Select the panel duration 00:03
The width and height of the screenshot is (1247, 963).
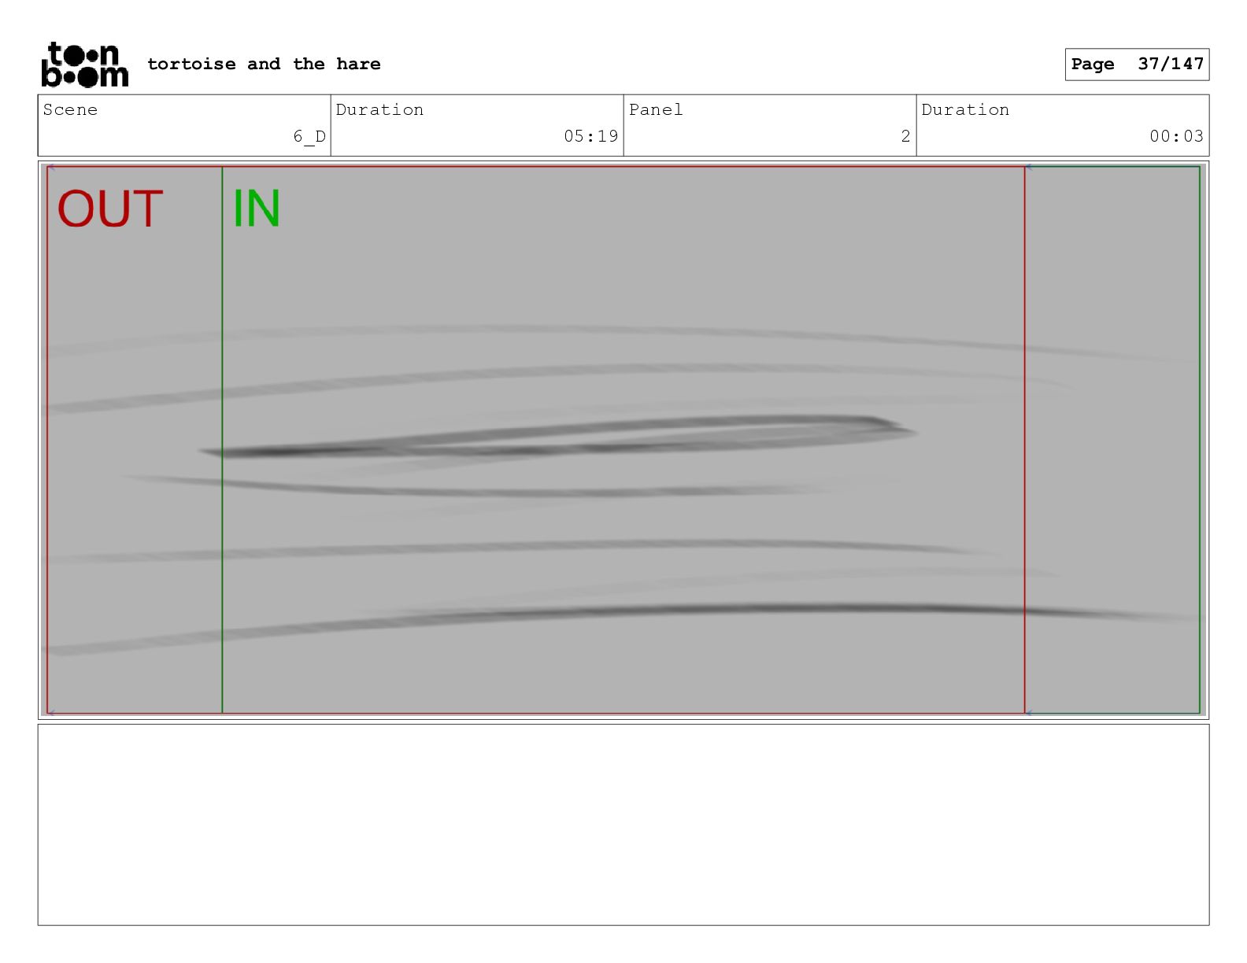click(x=1176, y=136)
